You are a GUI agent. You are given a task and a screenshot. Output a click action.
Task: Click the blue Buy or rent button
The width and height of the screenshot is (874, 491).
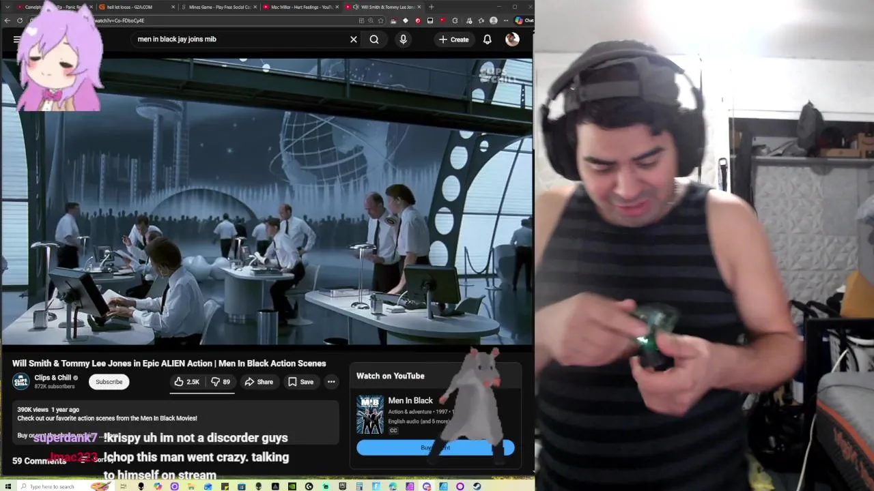tap(435, 447)
